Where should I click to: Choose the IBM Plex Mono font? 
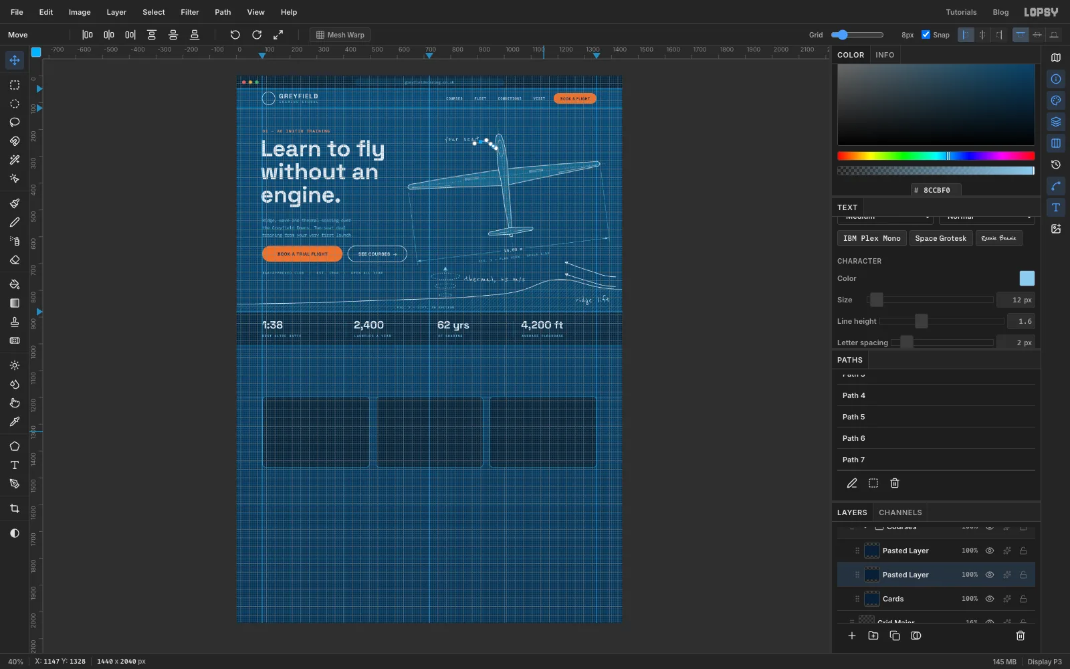point(871,238)
